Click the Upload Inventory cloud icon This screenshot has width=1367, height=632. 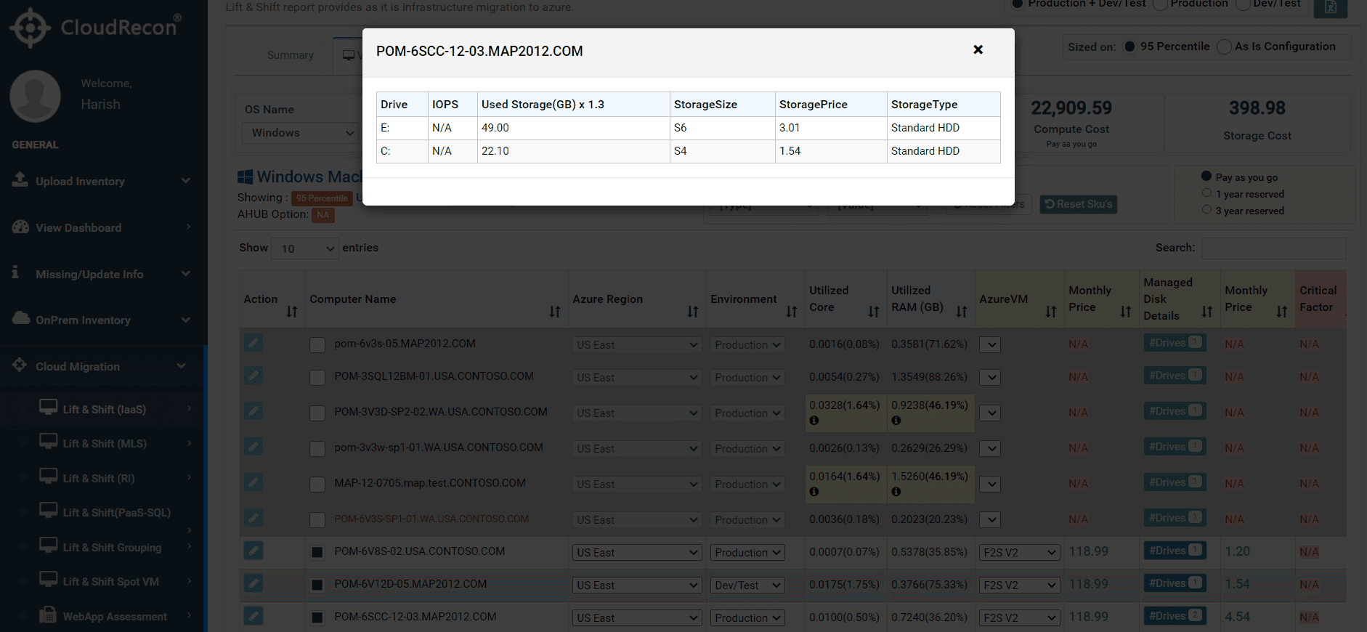tap(20, 179)
